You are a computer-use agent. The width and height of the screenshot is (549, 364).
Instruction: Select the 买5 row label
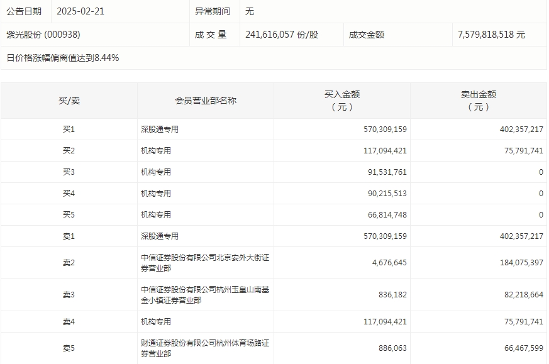pyautogui.click(x=69, y=214)
